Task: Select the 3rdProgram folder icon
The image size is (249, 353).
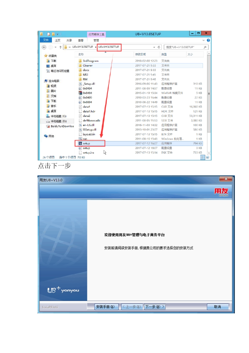Action: click(80, 61)
